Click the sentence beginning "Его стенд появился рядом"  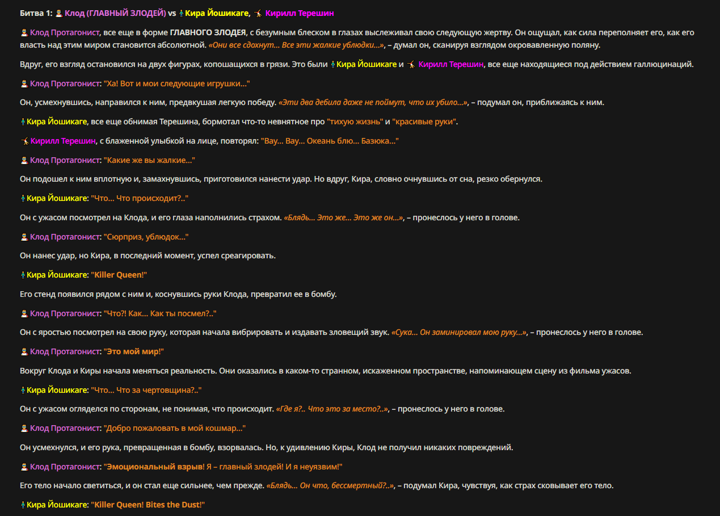[x=178, y=294]
